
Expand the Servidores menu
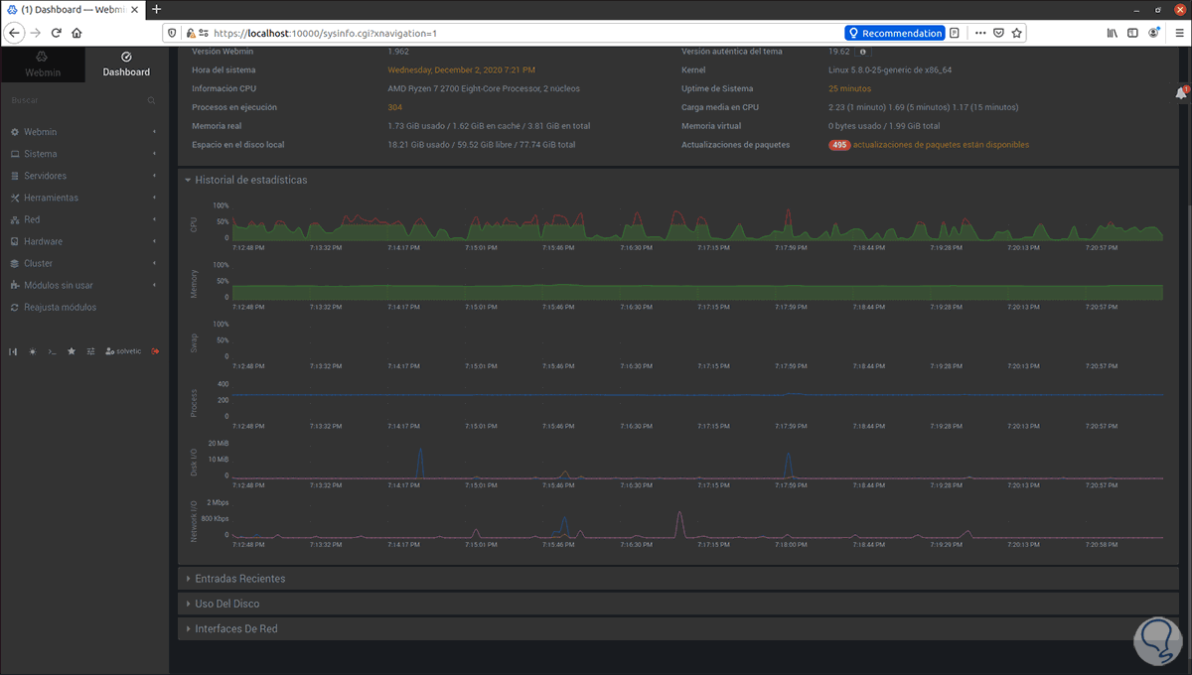[x=46, y=176]
